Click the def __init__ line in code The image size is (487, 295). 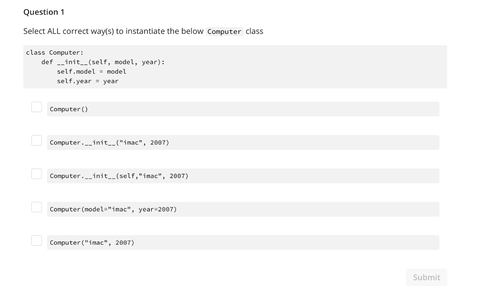[103, 62]
